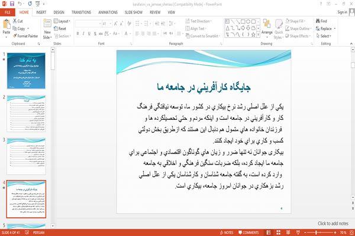Switch to the INSERT tab

41,12
